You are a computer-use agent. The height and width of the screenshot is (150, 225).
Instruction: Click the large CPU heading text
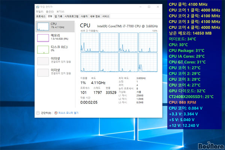coord(85,25)
